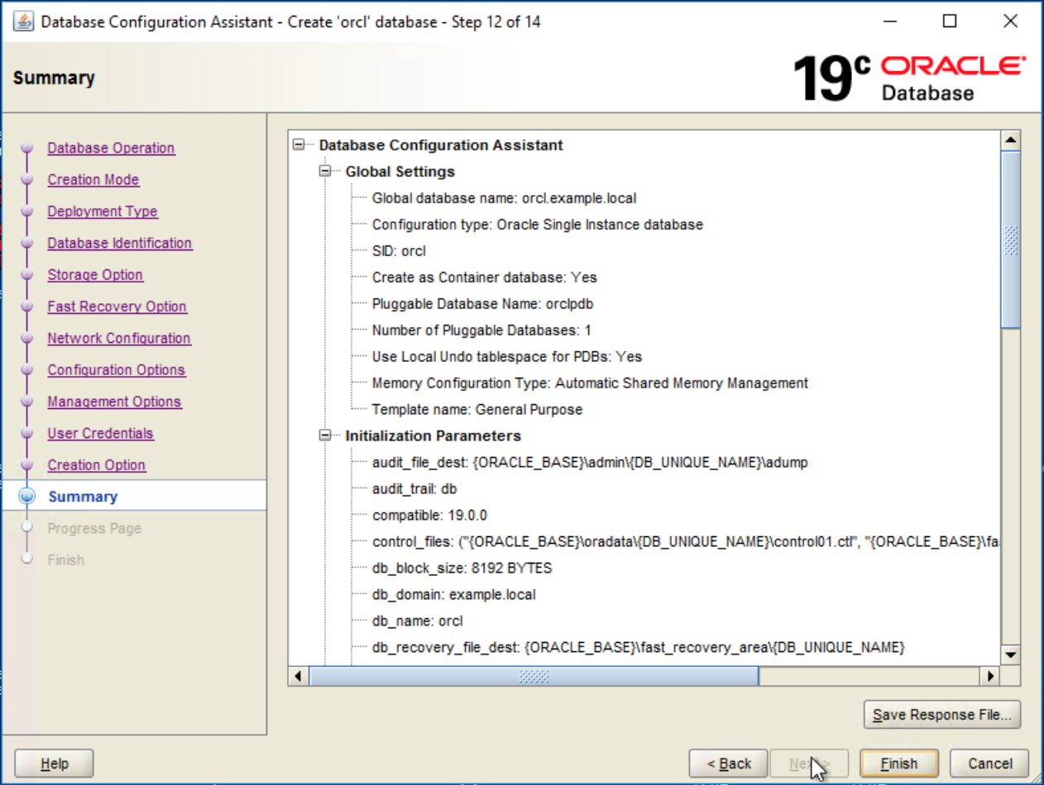Select the db_recovery_file_dest parameter row
The image size is (1044, 785).
click(x=639, y=648)
